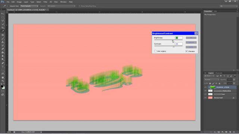Select the Clone Stamp tool
Viewport: 239px width, 134px height.
point(3,42)
